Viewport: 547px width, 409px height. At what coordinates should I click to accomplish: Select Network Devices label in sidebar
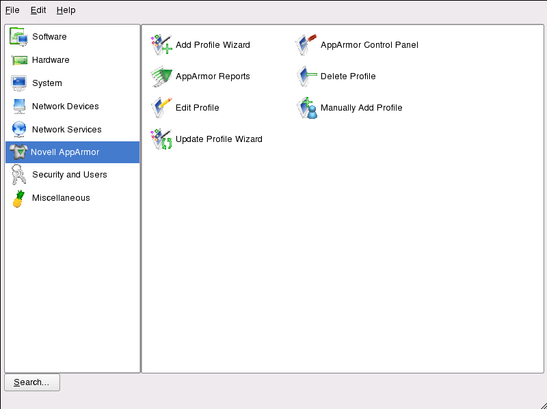tap(65, 107)
